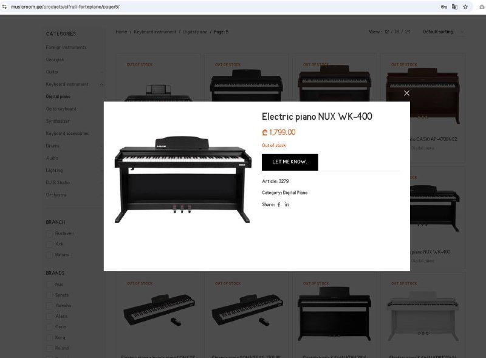Image resolution: width=486 pixels, height=358 pixels.
Task: Click the site info icon beside the URL
Action: (4, 7)
